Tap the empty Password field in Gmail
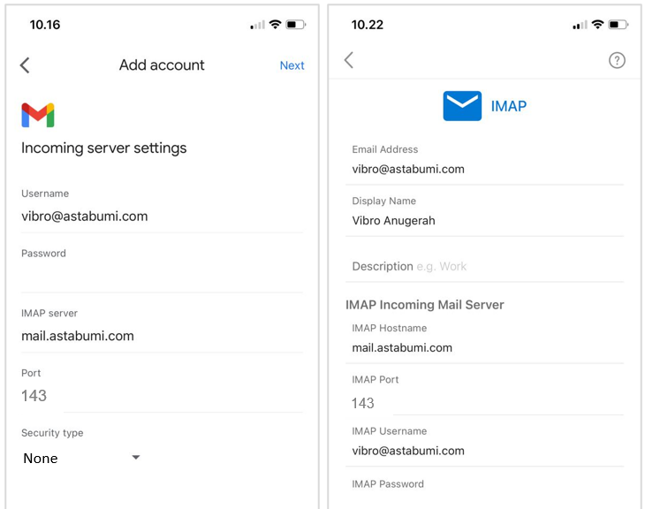645x509 pixels. [162, 277]
